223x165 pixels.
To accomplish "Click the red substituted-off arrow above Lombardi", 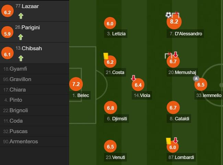I will 175,140.
